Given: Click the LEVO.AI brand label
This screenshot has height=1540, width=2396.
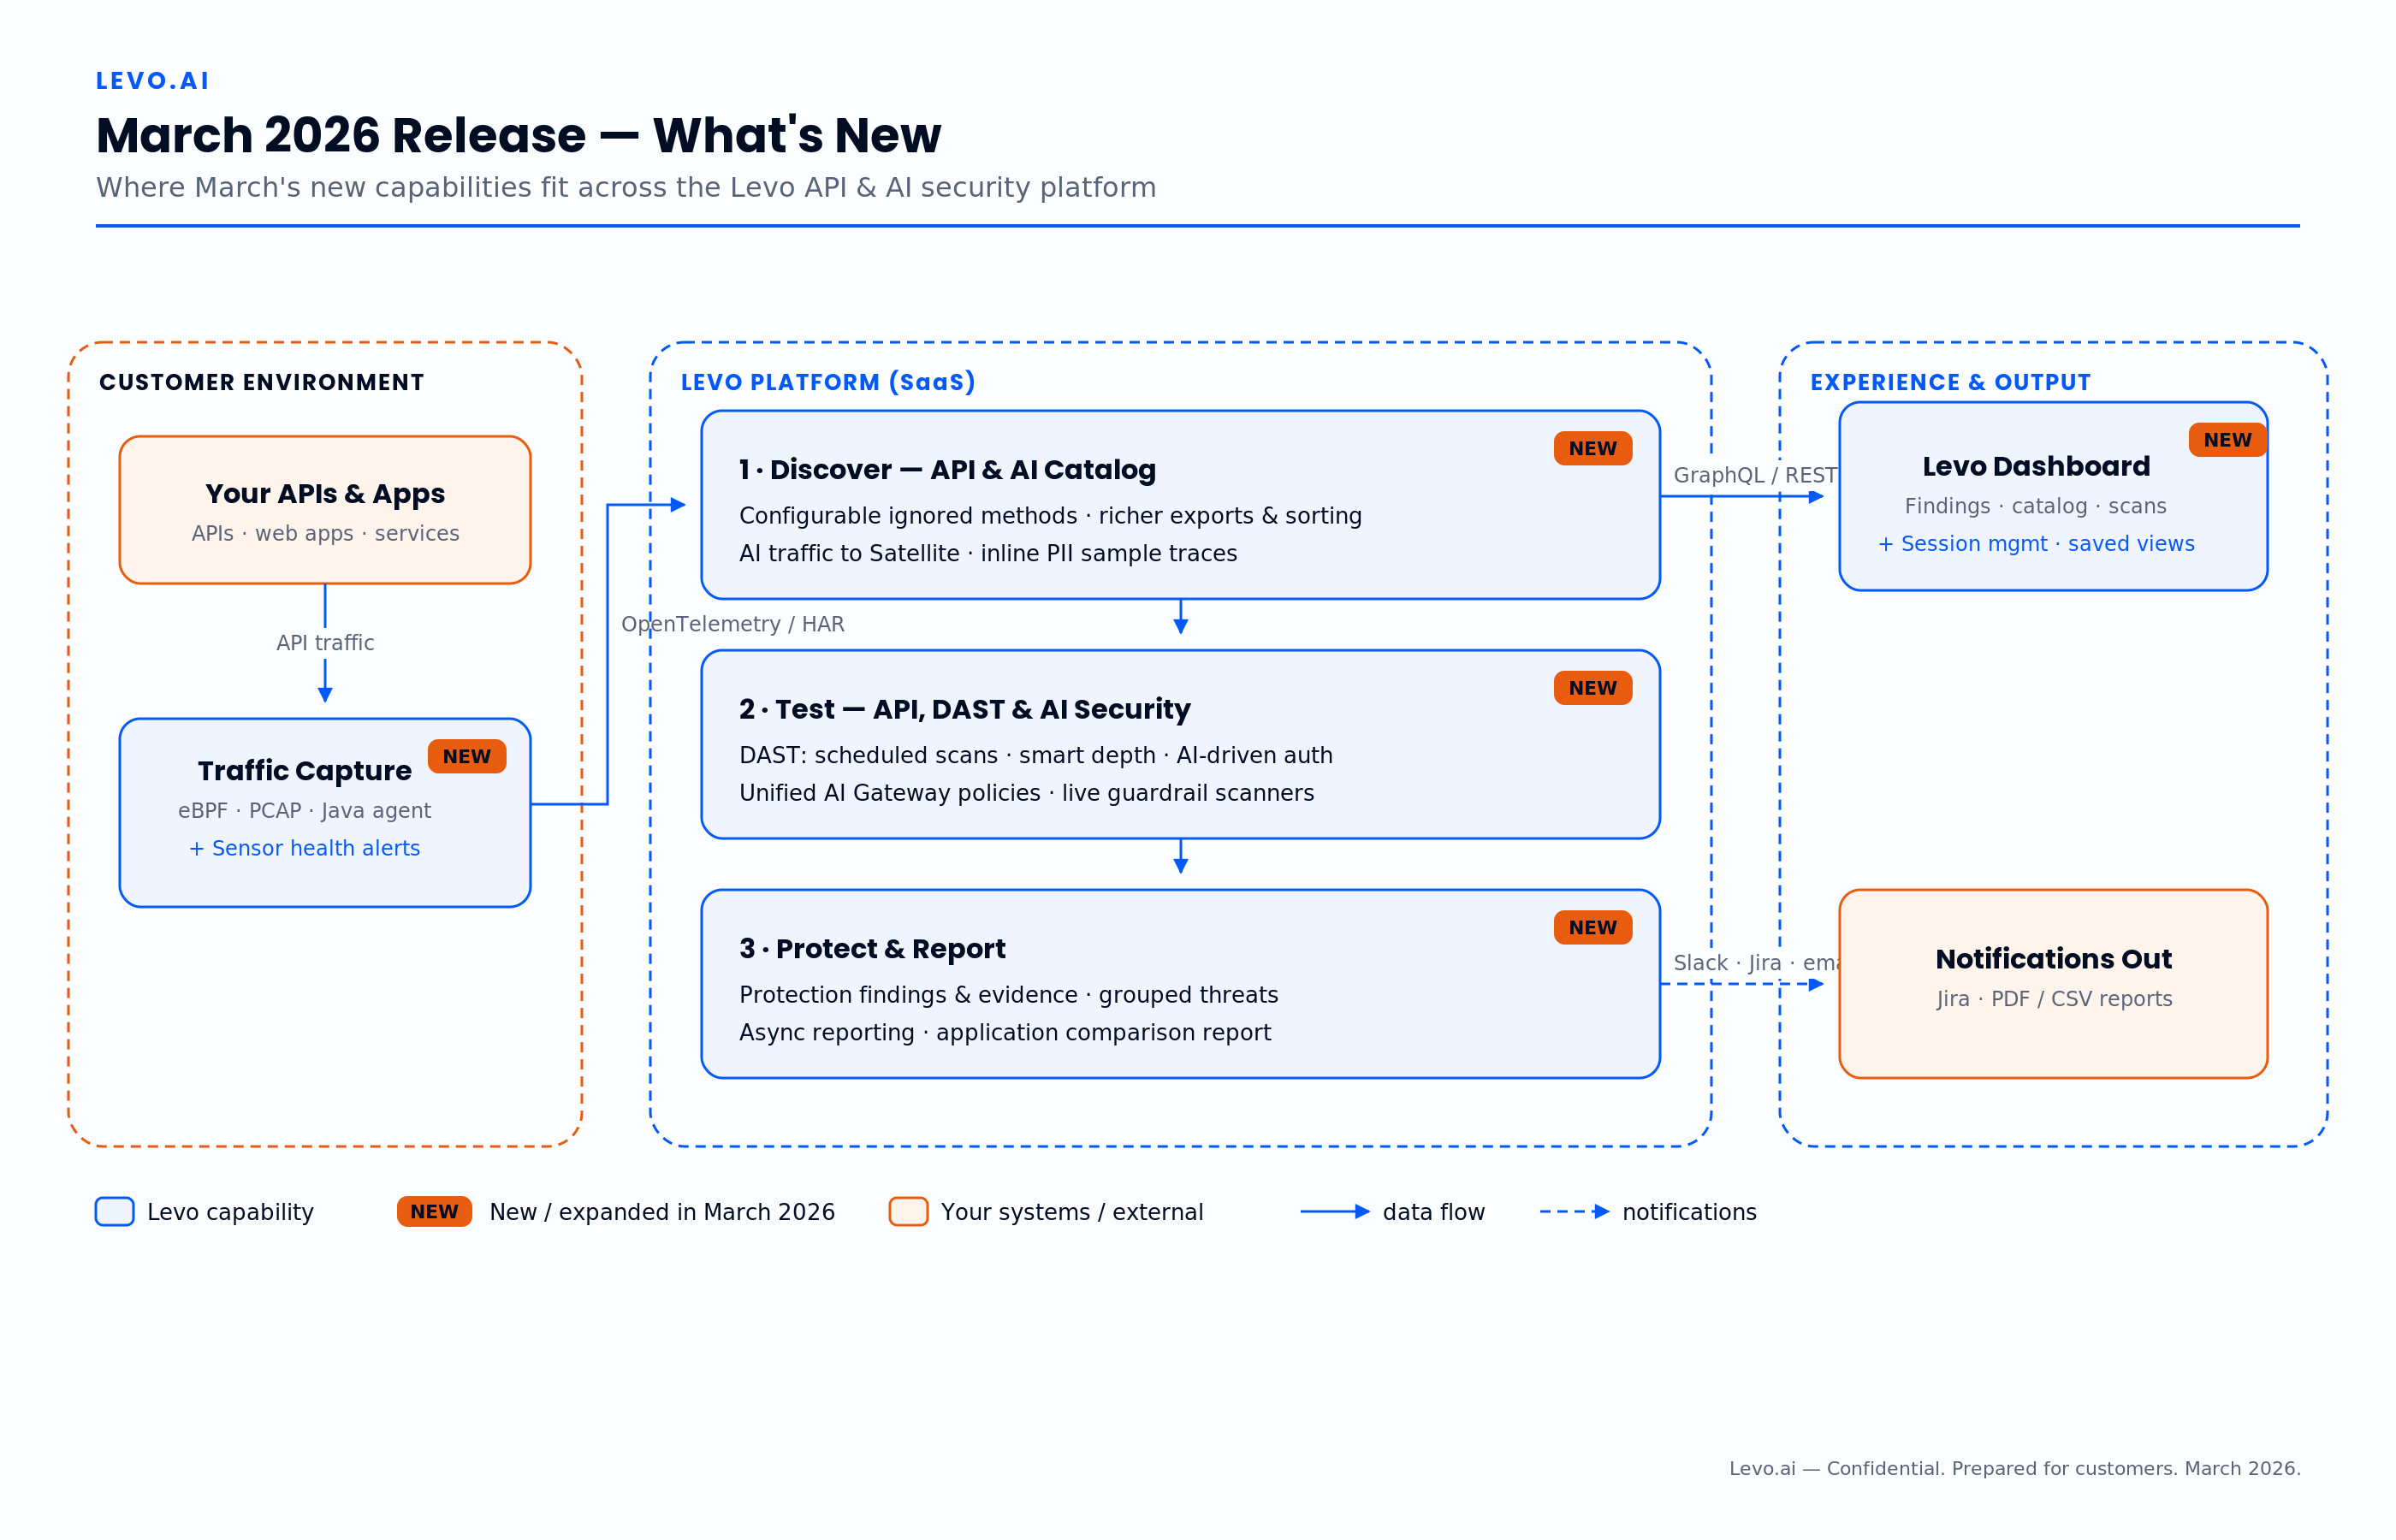Looking at the screenshot, I should click(x=152, y=81).
